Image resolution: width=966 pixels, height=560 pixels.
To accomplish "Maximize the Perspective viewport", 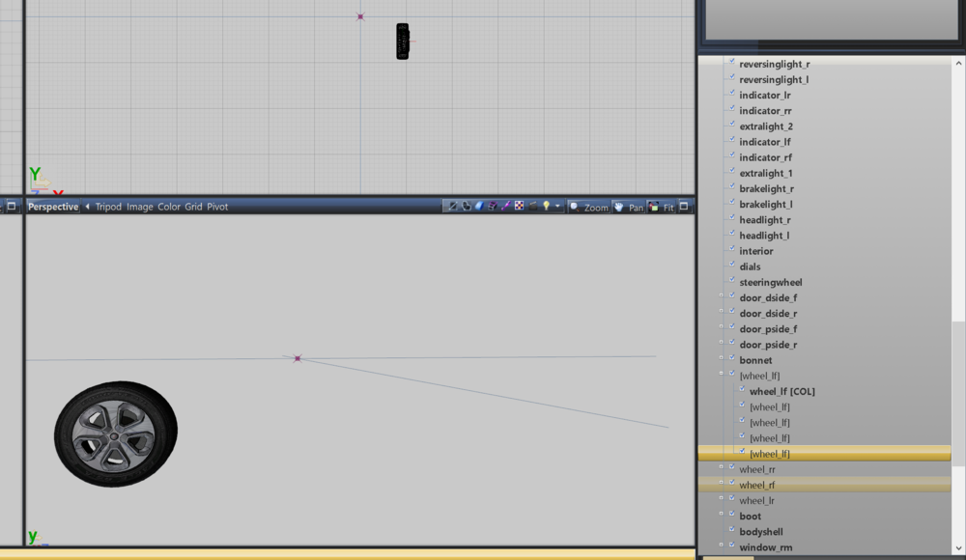I will pos(684,207).
